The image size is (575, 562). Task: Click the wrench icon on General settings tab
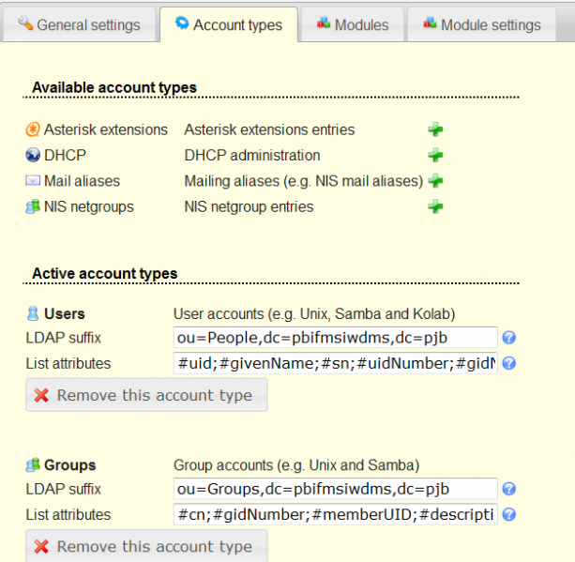pyautogui.click(x=25, y=23)
